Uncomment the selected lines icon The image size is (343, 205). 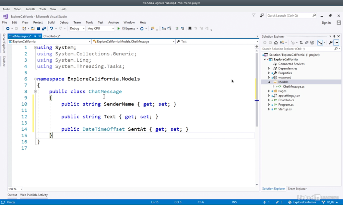click(x=182, y=29)
